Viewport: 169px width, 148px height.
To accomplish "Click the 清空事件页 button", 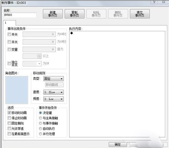I will pyautogui.click(x=140, y=14).
